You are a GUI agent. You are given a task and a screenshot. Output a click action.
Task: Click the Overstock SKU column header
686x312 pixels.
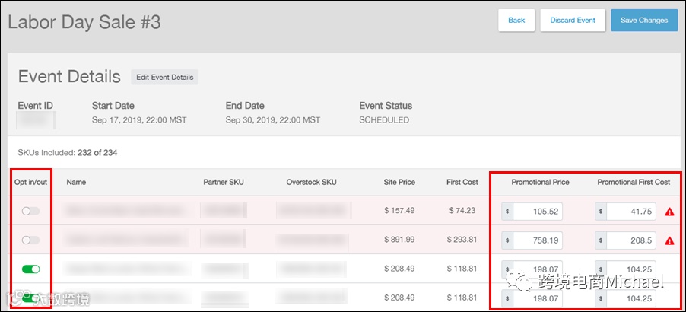311,183
